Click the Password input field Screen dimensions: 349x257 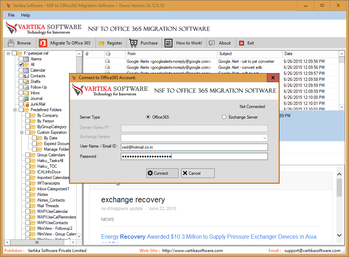point(194,156)
